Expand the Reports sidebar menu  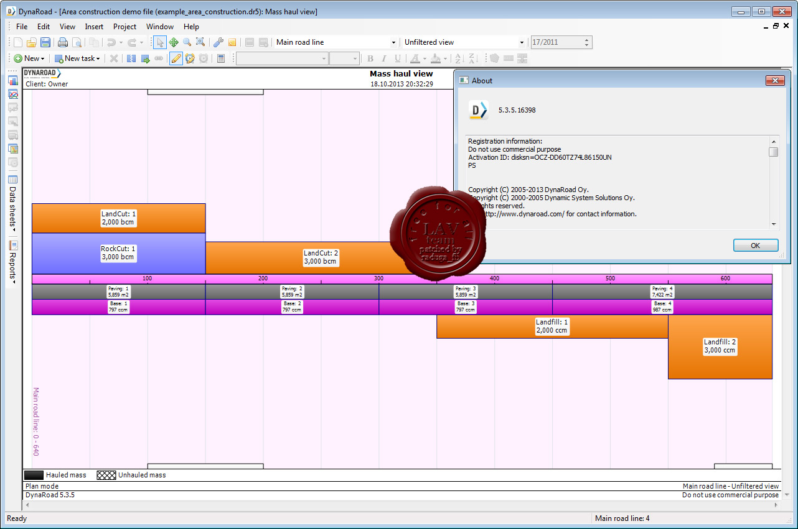pos(13,269)
